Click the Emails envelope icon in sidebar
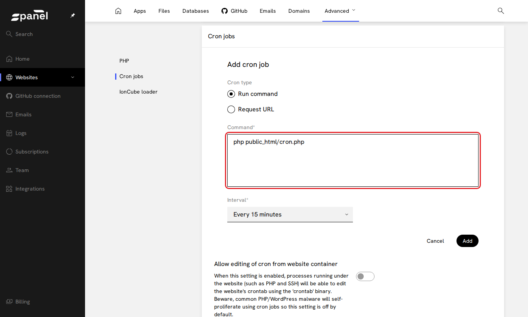Screen dimensions: 528x317 [9, 114]
